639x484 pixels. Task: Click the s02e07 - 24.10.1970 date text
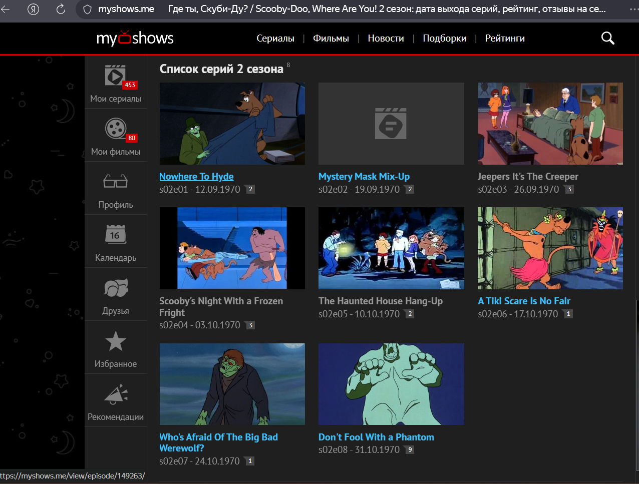coord(199,461)
